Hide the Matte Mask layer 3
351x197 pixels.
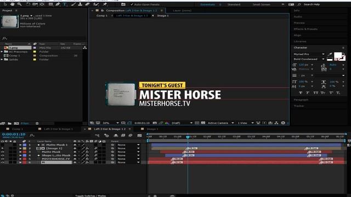click(2, 152)
